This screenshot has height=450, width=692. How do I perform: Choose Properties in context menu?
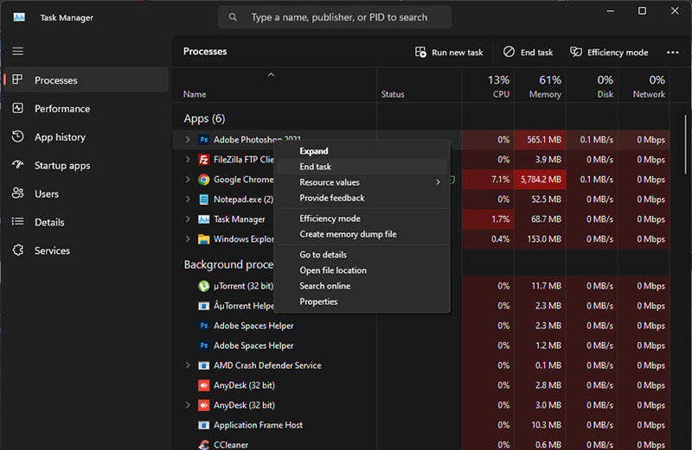362,301
